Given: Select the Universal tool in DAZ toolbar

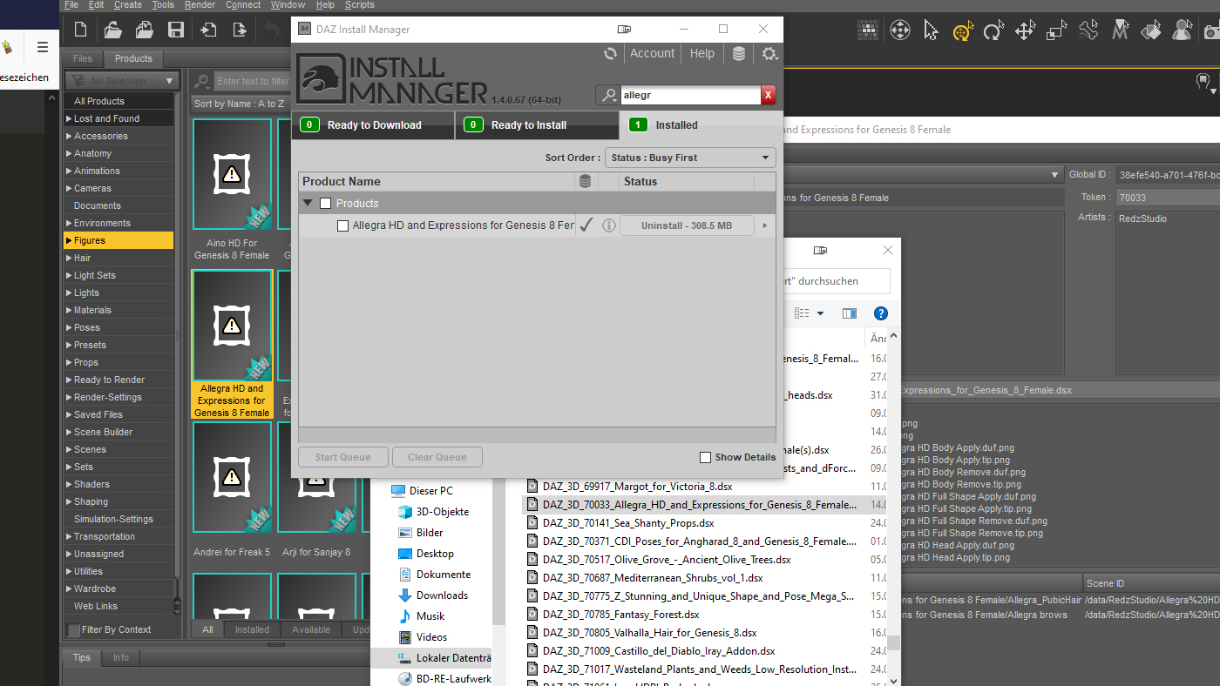Looking at the screenshot, I should (962, 31).
